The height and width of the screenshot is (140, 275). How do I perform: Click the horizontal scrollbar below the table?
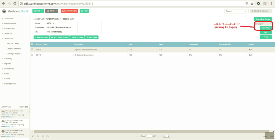point(150,131)
